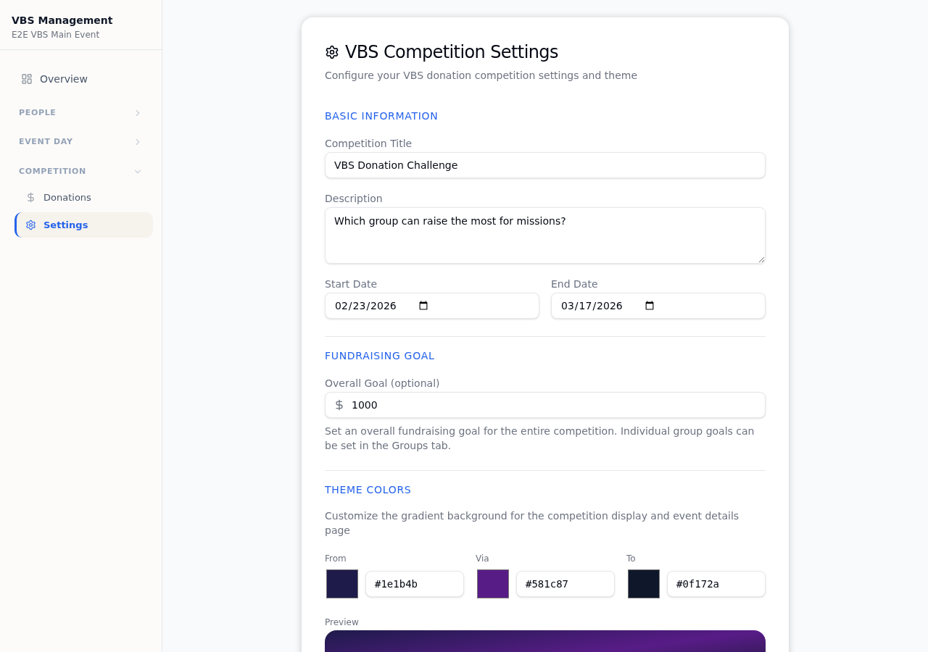Viewport: 928px width, 652px height.
Task: Click inside the Competition Title field
Action: pyautogui.click(x=544, y=165)
